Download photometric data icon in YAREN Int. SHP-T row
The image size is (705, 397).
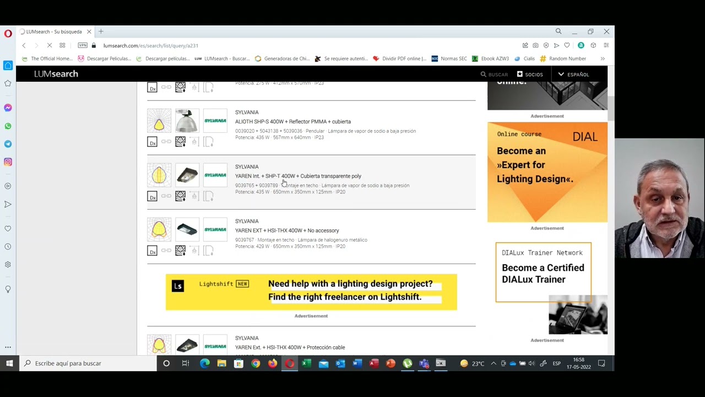coord(180,196)
